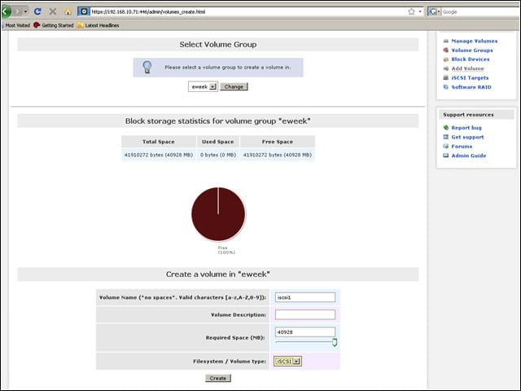Click the Get support icon
The width and height of the screenshot is (521, 391).
coord(446,137)
